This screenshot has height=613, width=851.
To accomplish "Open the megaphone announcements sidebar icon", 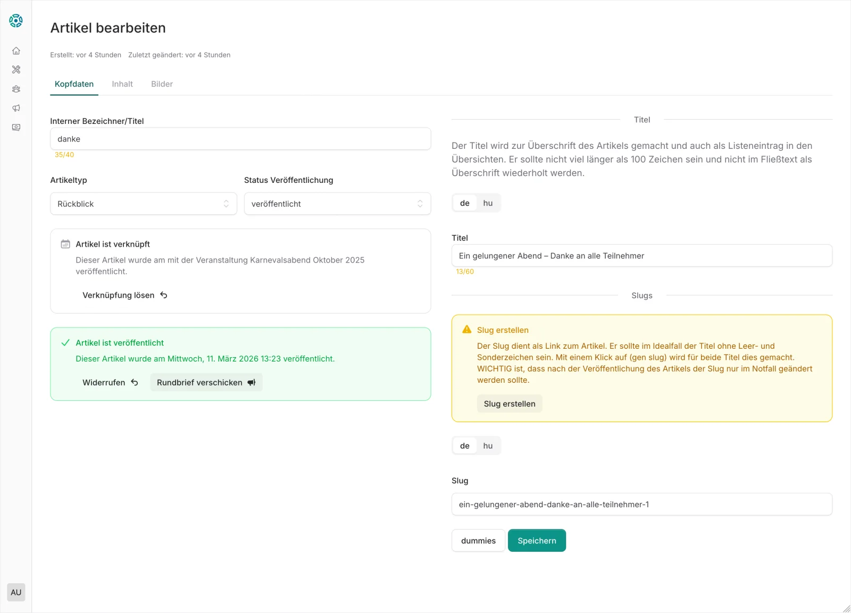I will pyautogui.click(x=16, y=108).
